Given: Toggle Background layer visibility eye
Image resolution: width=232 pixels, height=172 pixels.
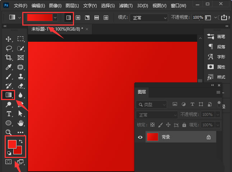Looking at the screenshot, I should point(140,137).
